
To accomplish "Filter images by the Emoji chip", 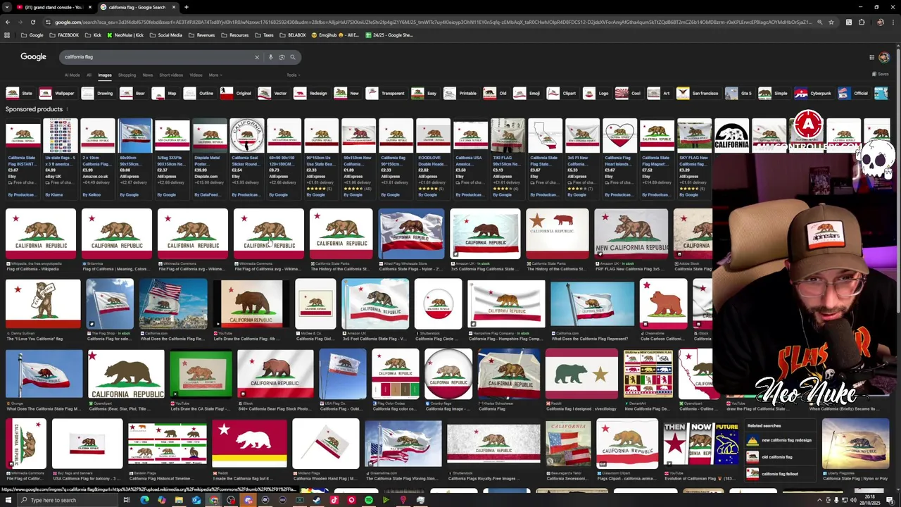I will tap(527, 93).
